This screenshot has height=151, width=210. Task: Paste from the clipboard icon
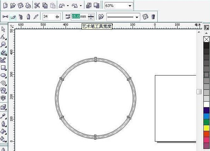(x=53, y=6)
